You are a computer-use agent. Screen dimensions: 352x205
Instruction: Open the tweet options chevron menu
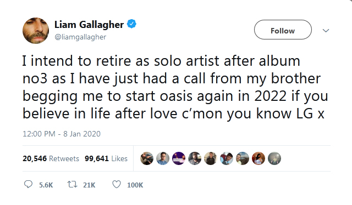click(x=326, y=31)
